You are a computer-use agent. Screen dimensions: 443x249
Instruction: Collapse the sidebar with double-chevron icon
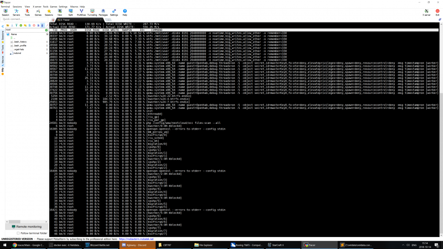click(x=3, y=26)
